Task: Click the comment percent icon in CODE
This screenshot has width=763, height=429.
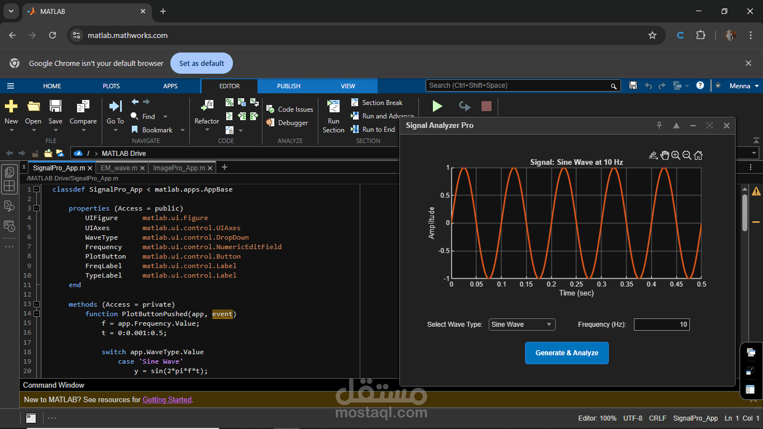Action: [x=230, y=102]
